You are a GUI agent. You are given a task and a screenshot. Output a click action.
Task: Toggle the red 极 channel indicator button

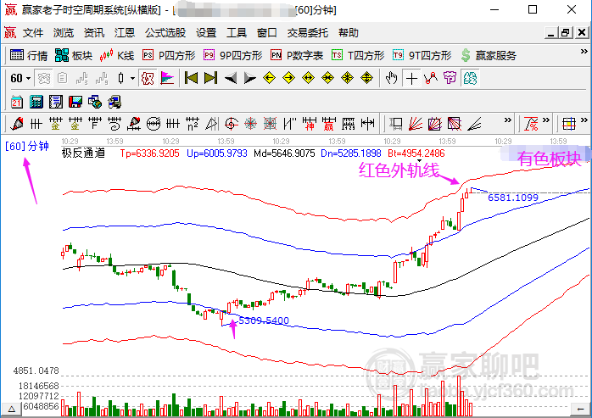pos(148,78)
